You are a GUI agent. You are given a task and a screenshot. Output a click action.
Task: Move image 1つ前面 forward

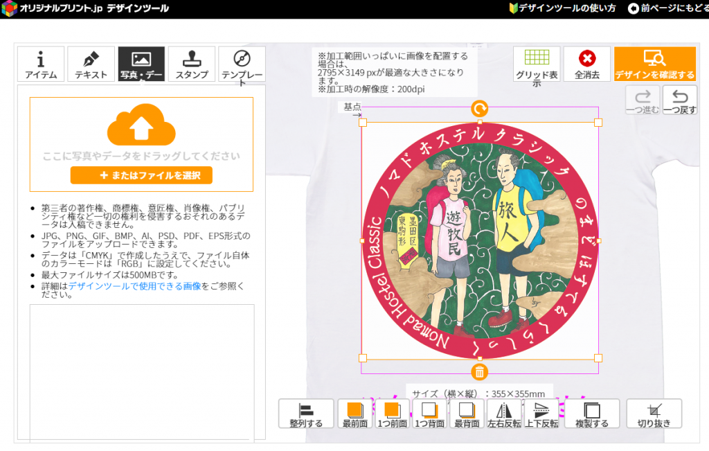(392, 414)
